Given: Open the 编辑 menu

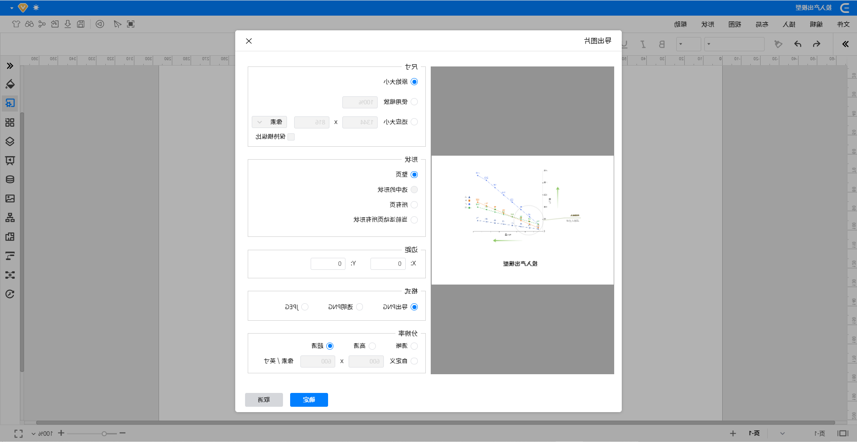Looking at the screenshot, I should pyautogui.click(x=816, y=24).
